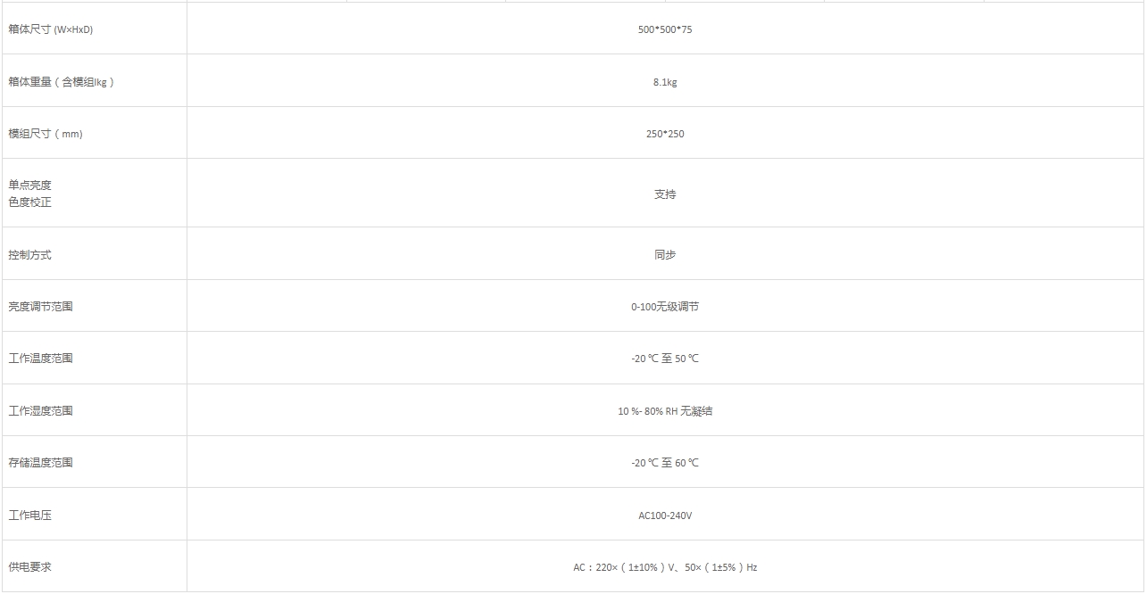Click the 存储温度范围 row label
The height and width of the screenshot is (594, 1147).
(x=41, y=463)
